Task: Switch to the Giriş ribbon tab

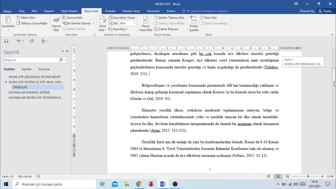Action: coord(22,11)
